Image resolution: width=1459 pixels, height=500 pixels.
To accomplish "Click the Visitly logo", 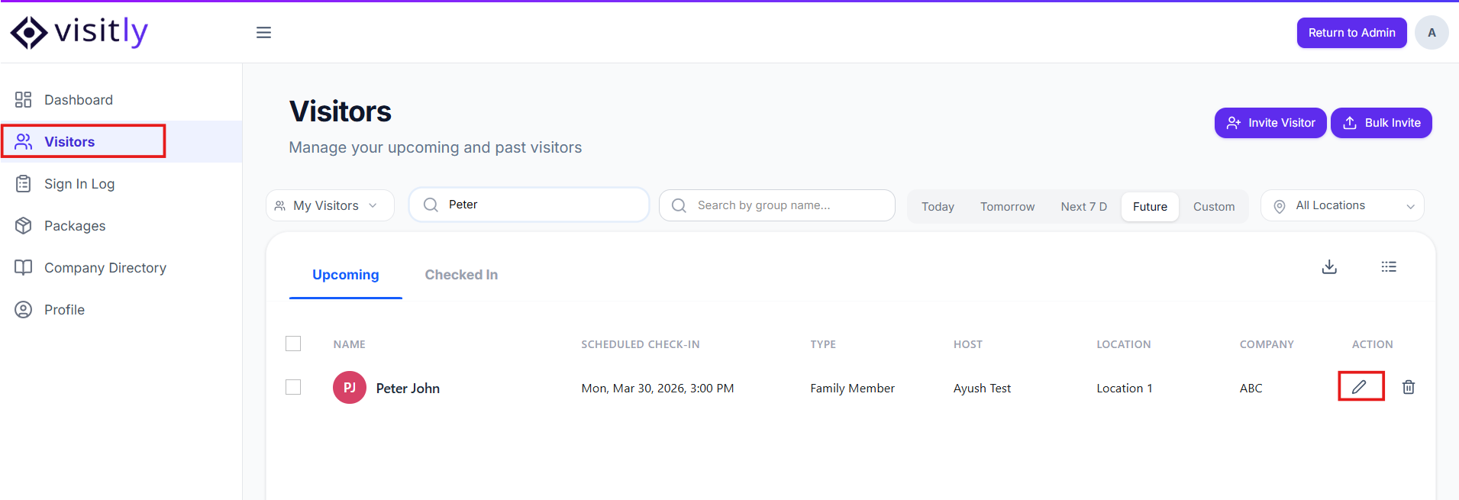I will pyautogui.click(x=79, y=32).
